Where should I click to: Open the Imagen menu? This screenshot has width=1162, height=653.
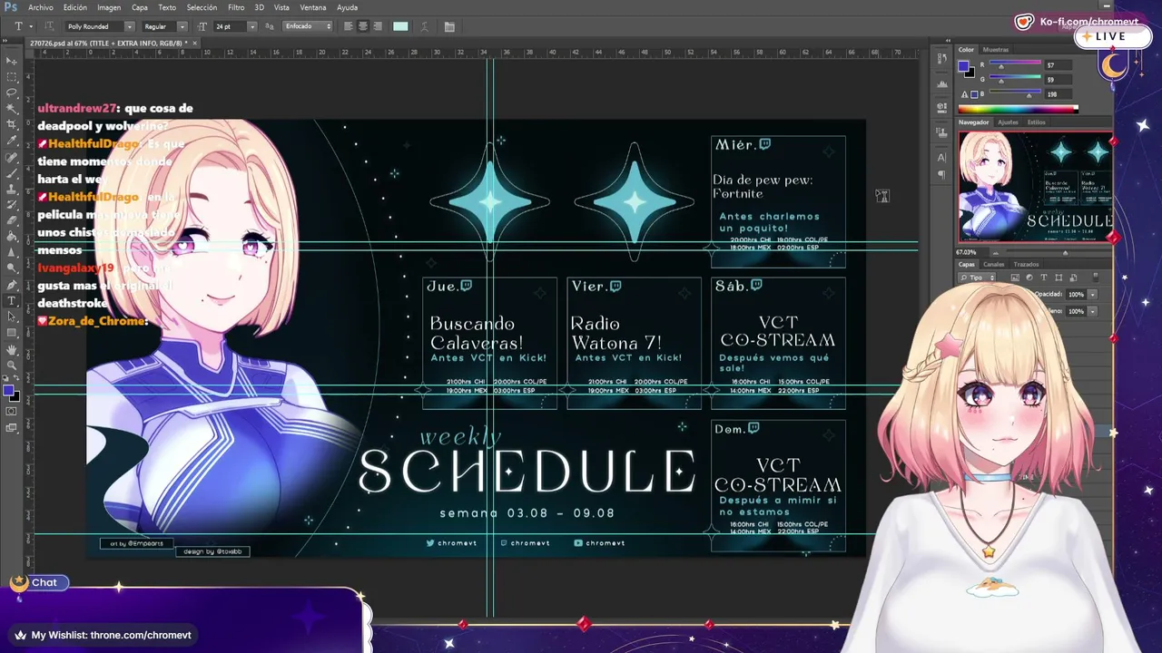109,7
